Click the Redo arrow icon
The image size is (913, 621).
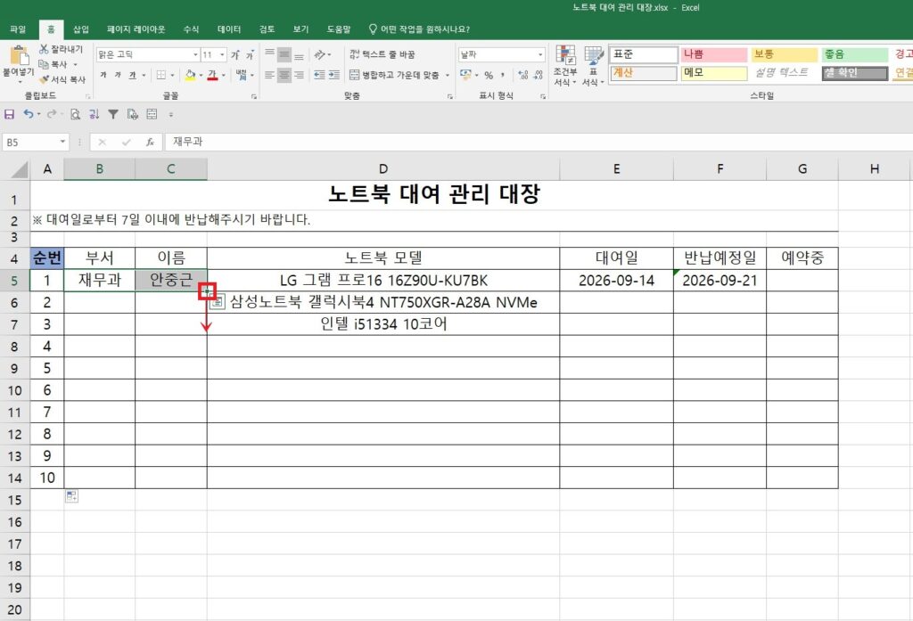point(51,114)
